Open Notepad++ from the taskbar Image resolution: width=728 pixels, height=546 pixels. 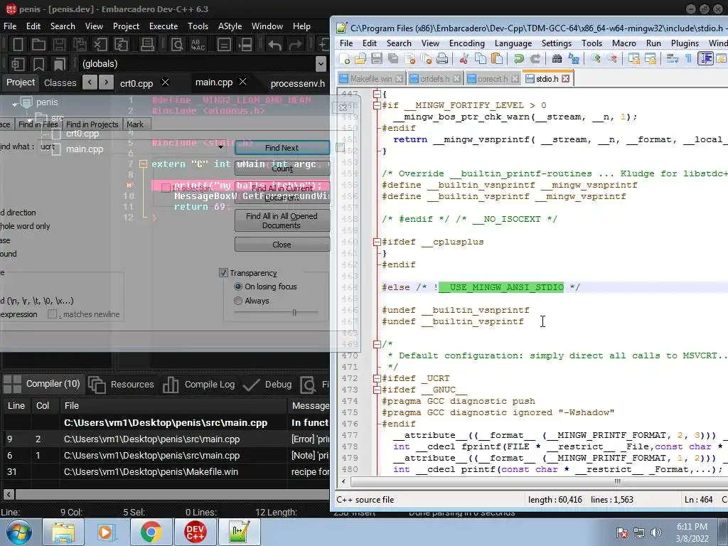click(x=239, y=532)
